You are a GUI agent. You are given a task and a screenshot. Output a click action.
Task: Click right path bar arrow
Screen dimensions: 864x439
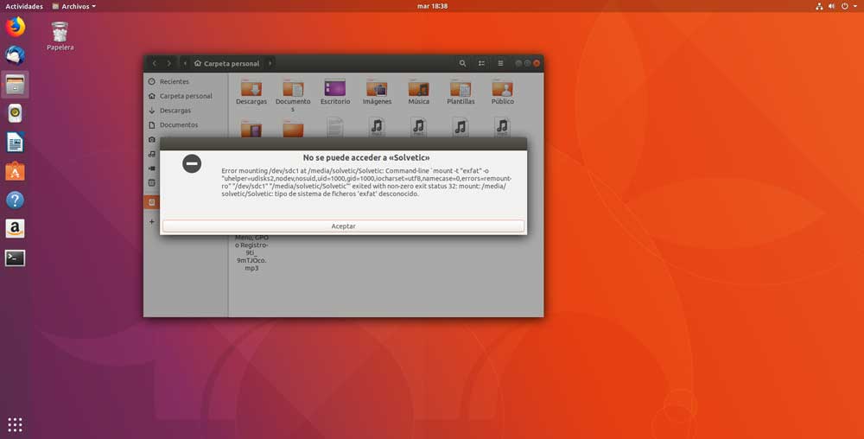point(270,63)
